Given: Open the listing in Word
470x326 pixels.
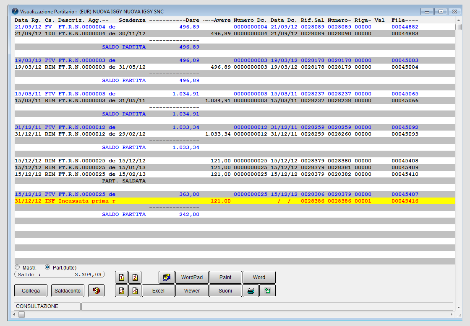Looking at the screenshot, I should (259, 277).
